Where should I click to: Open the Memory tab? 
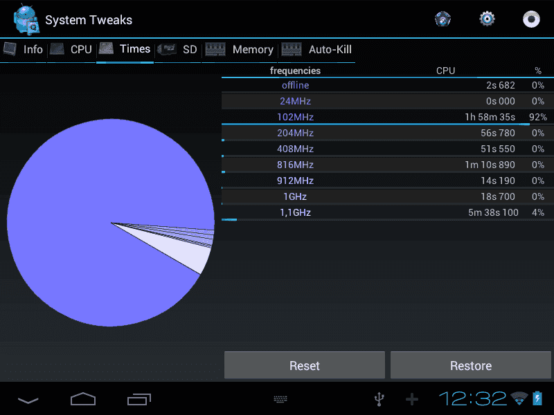pos(240,49)
